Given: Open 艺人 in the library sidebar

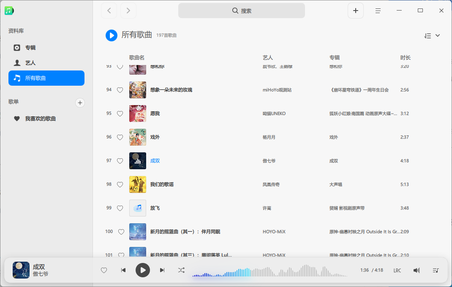Looking at the screenshot, I should click(x=46, y=63).
